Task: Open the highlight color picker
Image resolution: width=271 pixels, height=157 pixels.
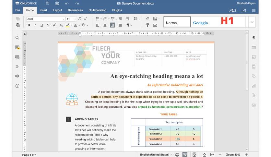Action: coord(71,25)
